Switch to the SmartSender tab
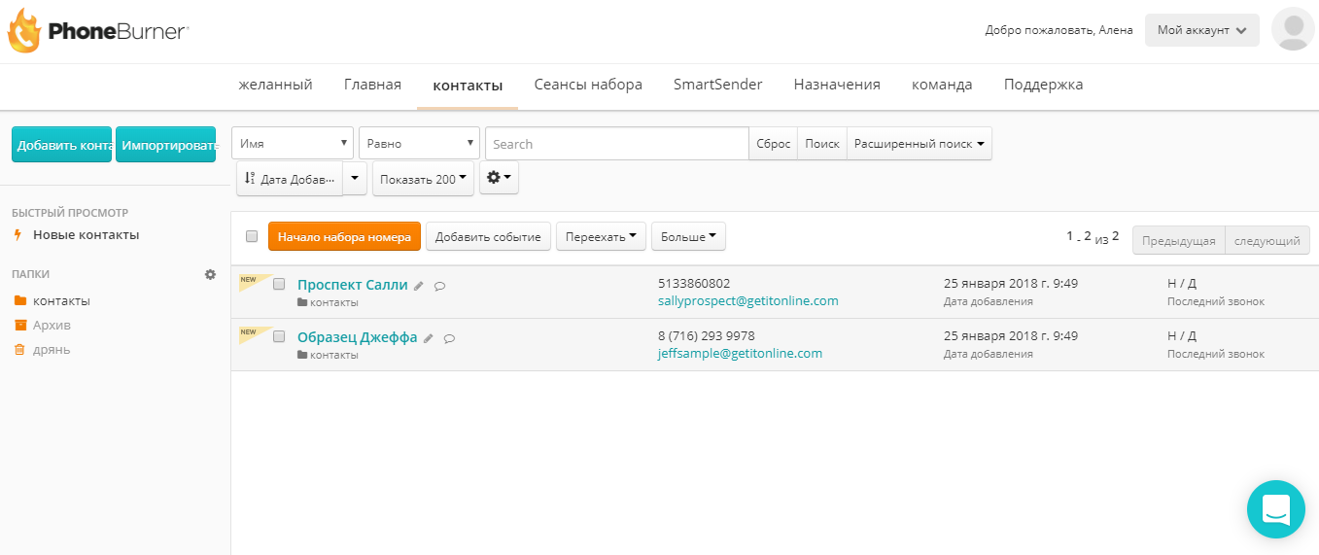 click(x=717, y=85)
